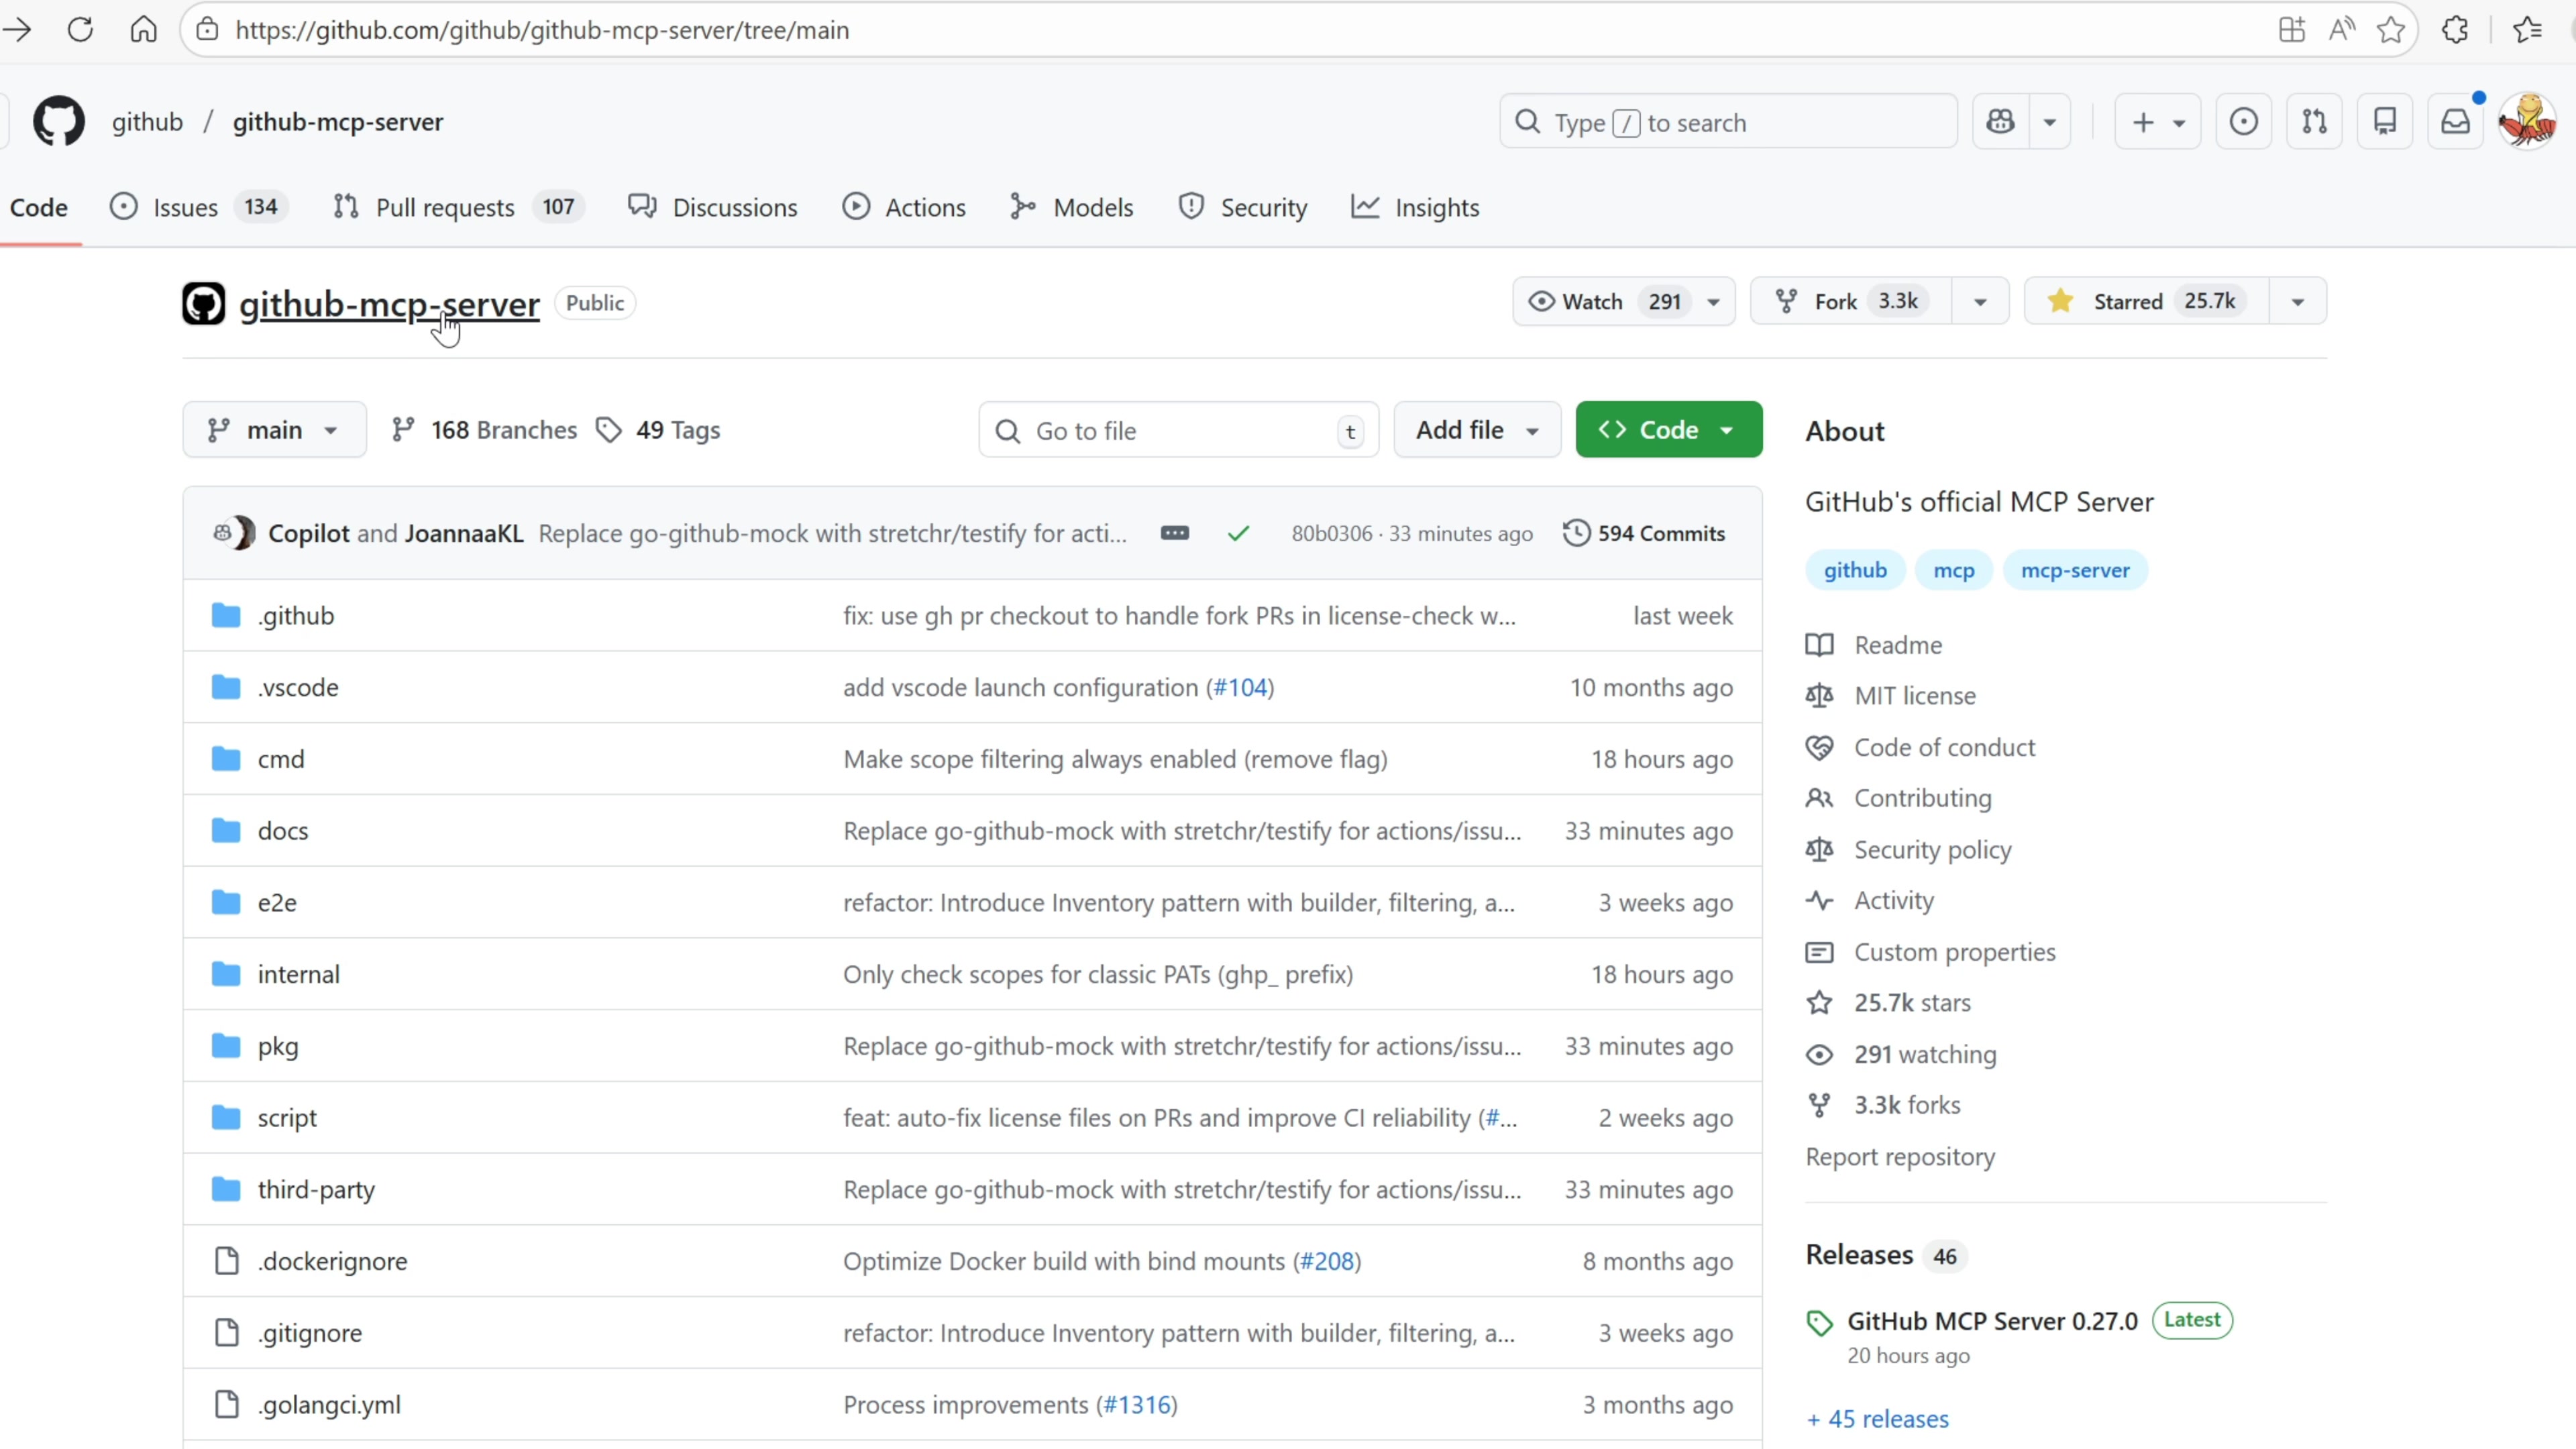
Task: Open the Copilot chat icon
Action: click(2001, 122)
